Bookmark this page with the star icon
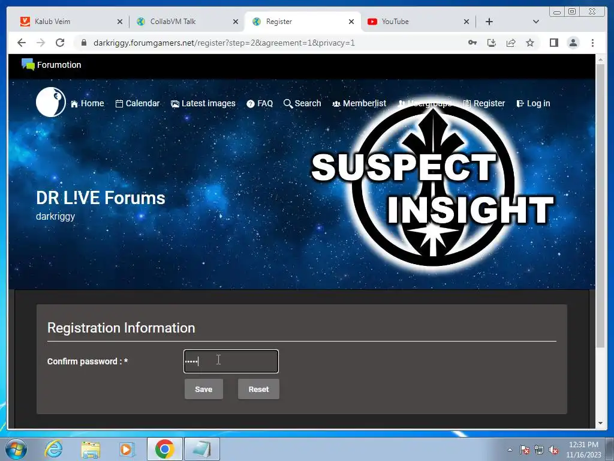 [x=530, y=43]
